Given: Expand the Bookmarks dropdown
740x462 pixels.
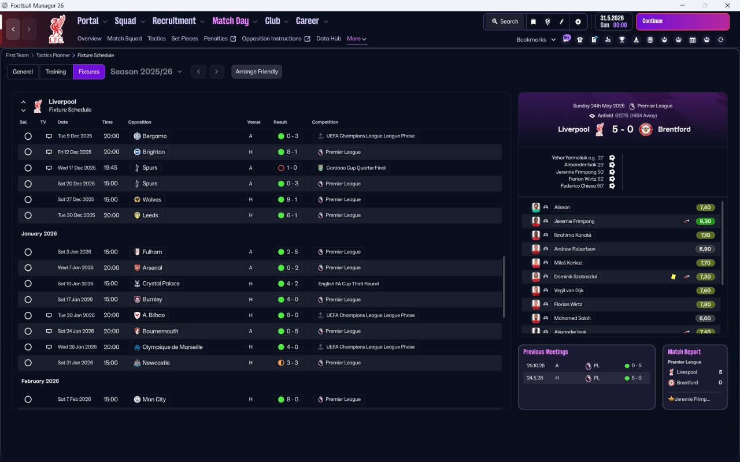Looking at the screenshot, I should (536, 40).
